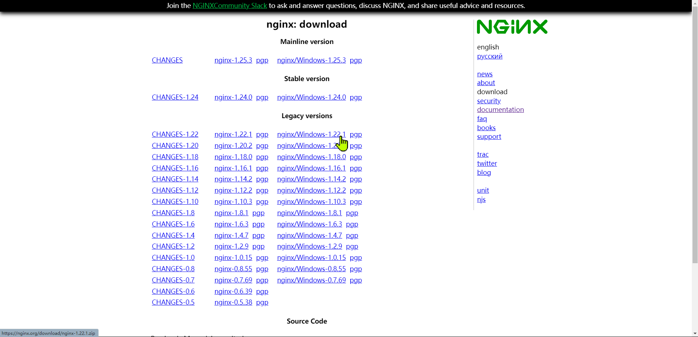Image resolution: width=698 pixels, height=337 pixels.
Task: Open CHANGES-1.24 link
Action: tap(175, 97)
